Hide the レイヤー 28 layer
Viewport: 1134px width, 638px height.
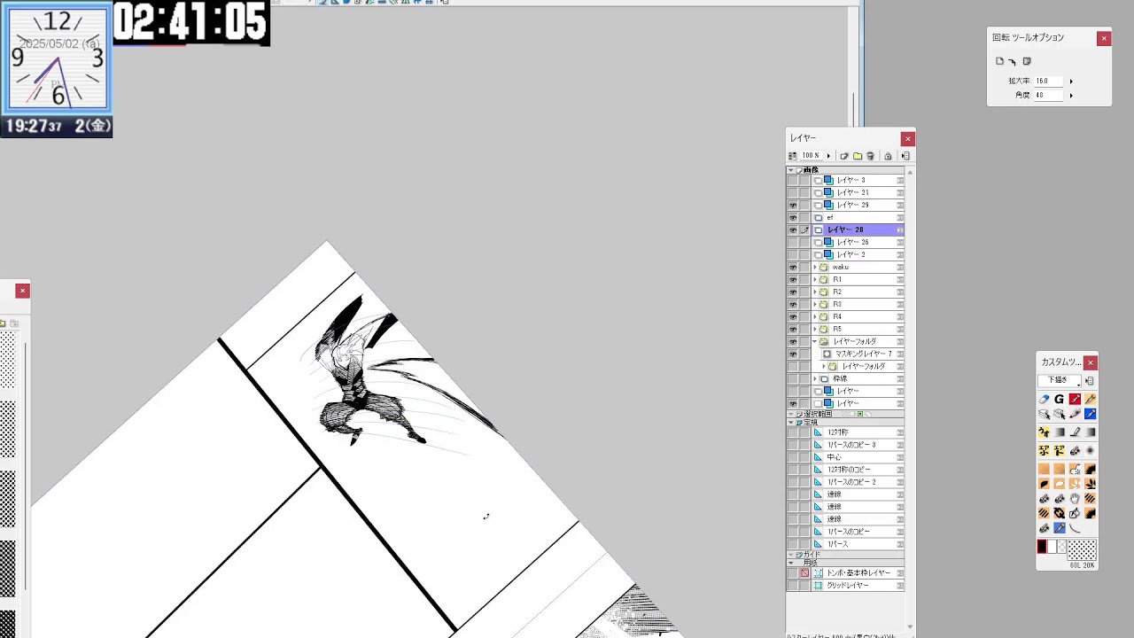(793, 230)
